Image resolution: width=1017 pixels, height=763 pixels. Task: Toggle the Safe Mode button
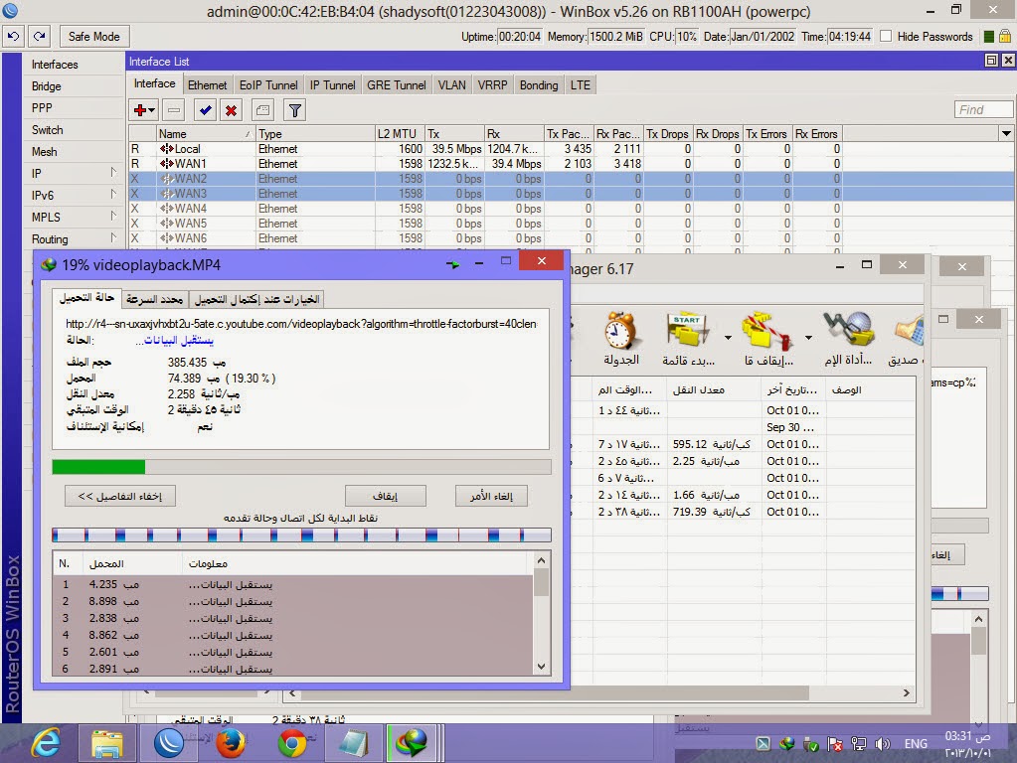point(94,37)
